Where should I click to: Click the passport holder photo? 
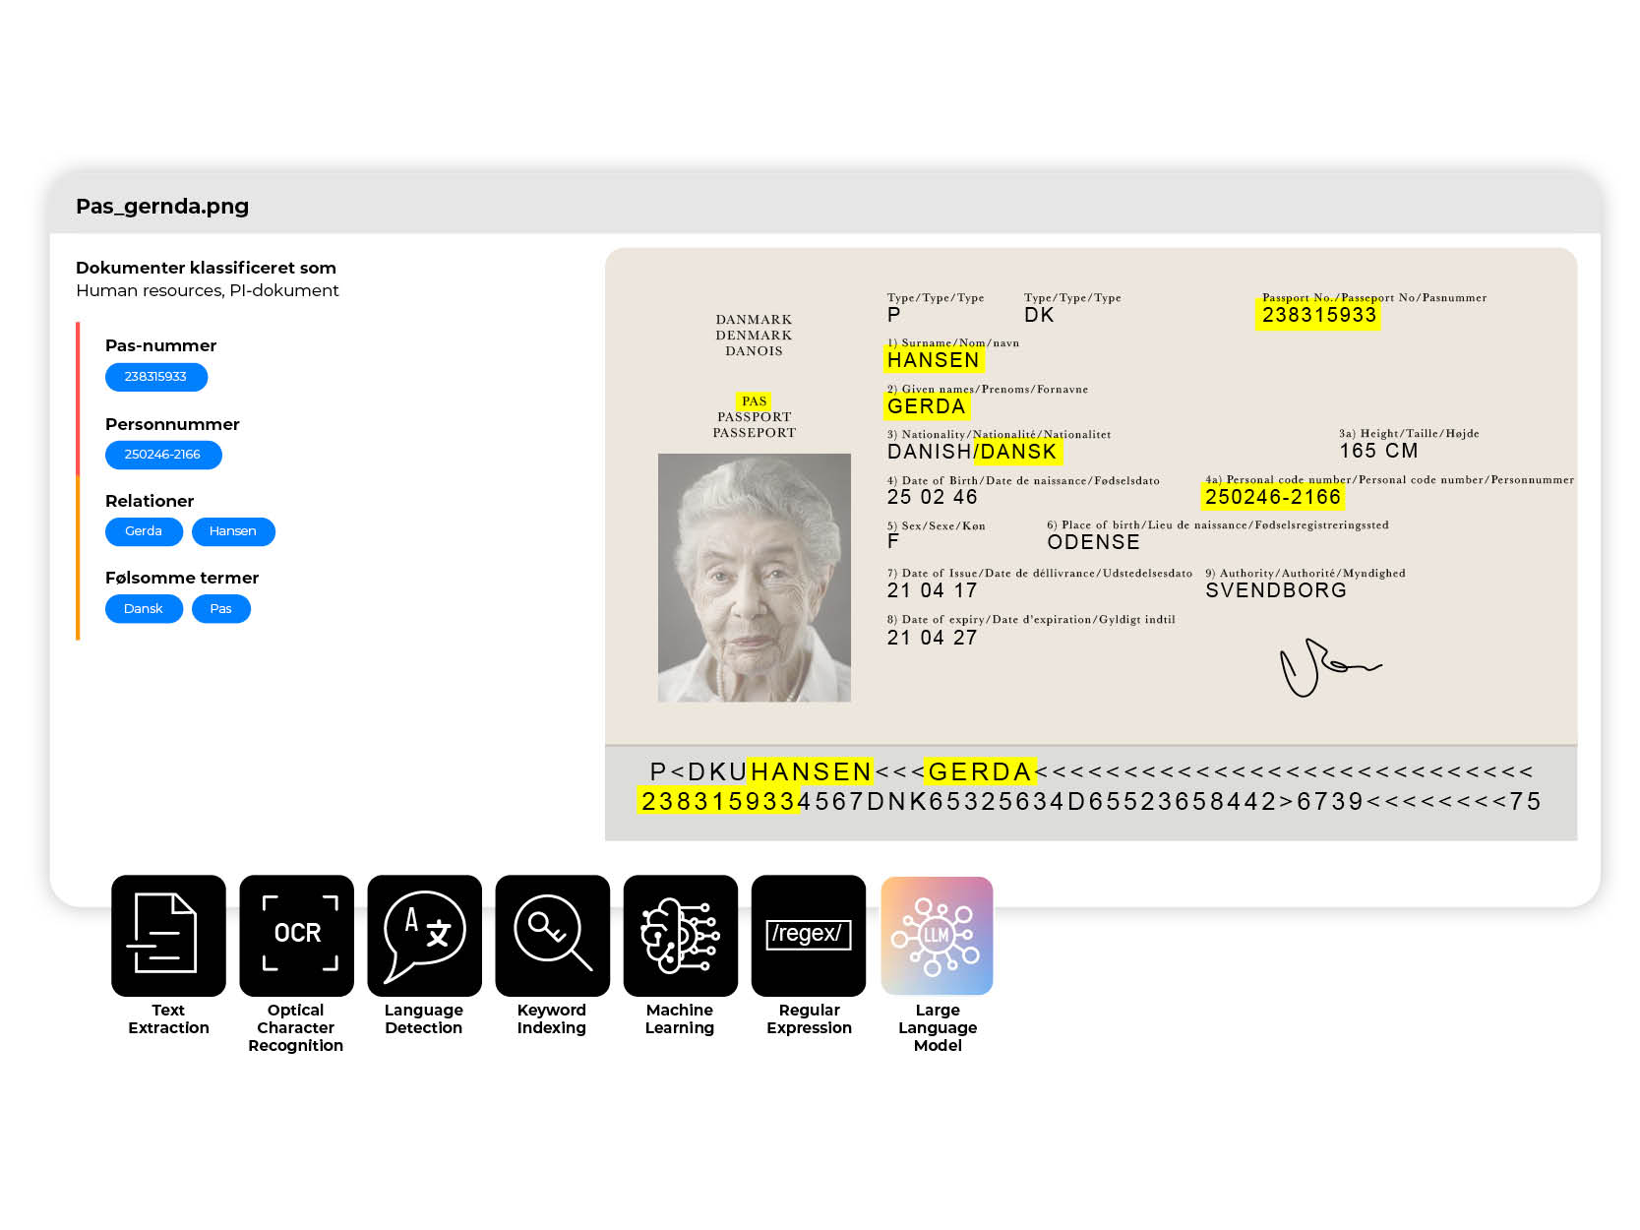pyautogui.click(x=754, y=578)
